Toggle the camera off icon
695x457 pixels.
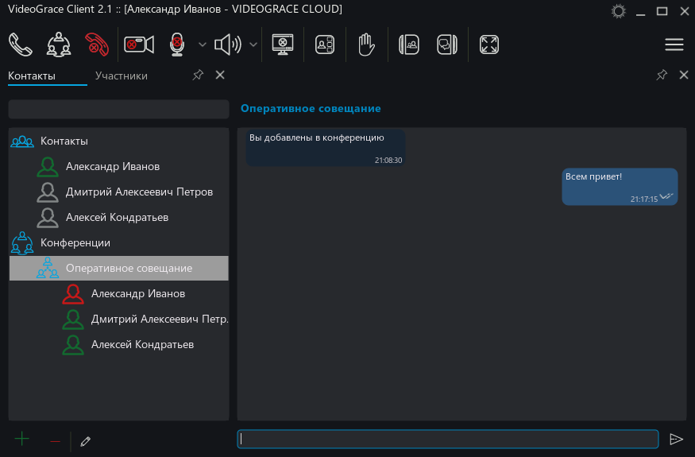(x=139, y=45)
